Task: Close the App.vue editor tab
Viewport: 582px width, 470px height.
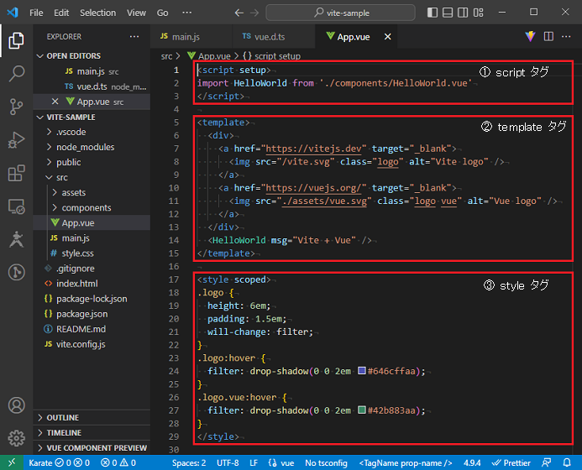Action: tap(387, 37)
